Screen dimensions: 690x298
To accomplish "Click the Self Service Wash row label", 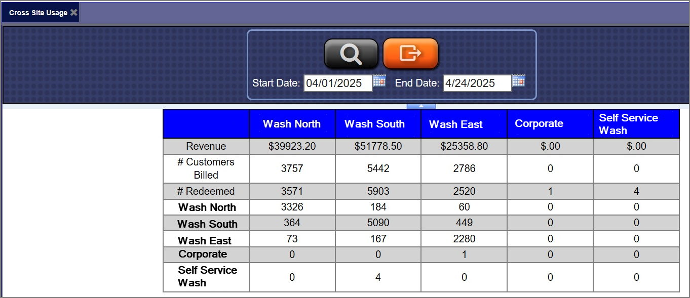I will (207, 276).
